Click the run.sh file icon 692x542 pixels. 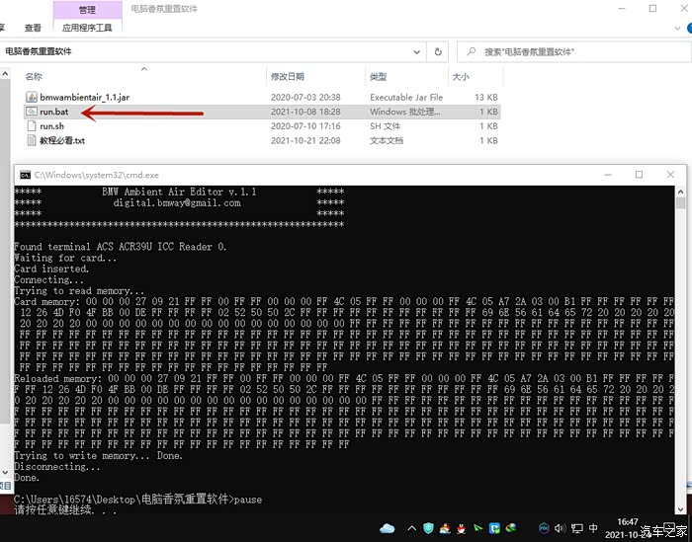tap(30, 126)
